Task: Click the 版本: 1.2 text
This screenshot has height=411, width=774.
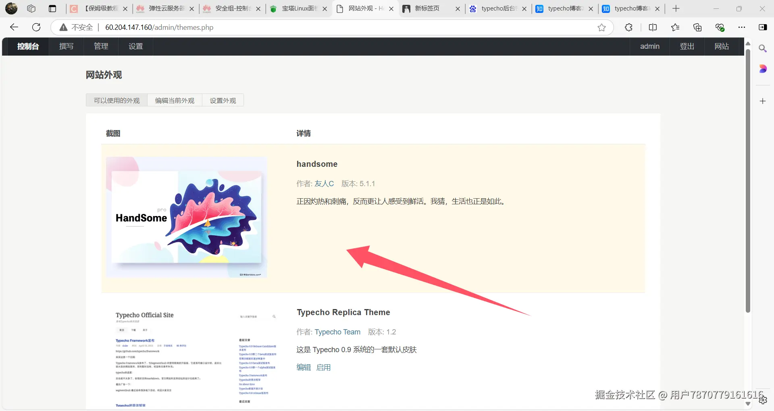Action: coord(382,332)
